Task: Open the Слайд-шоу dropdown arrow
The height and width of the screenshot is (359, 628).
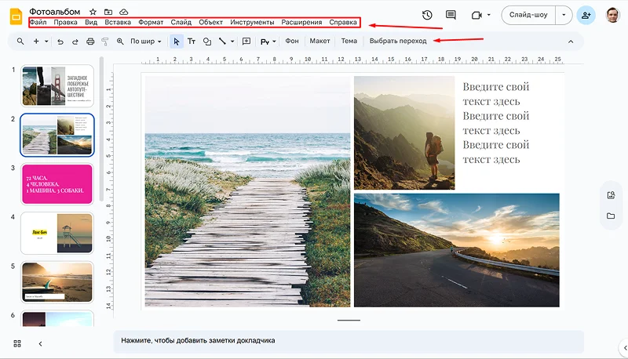Action: 563,15
